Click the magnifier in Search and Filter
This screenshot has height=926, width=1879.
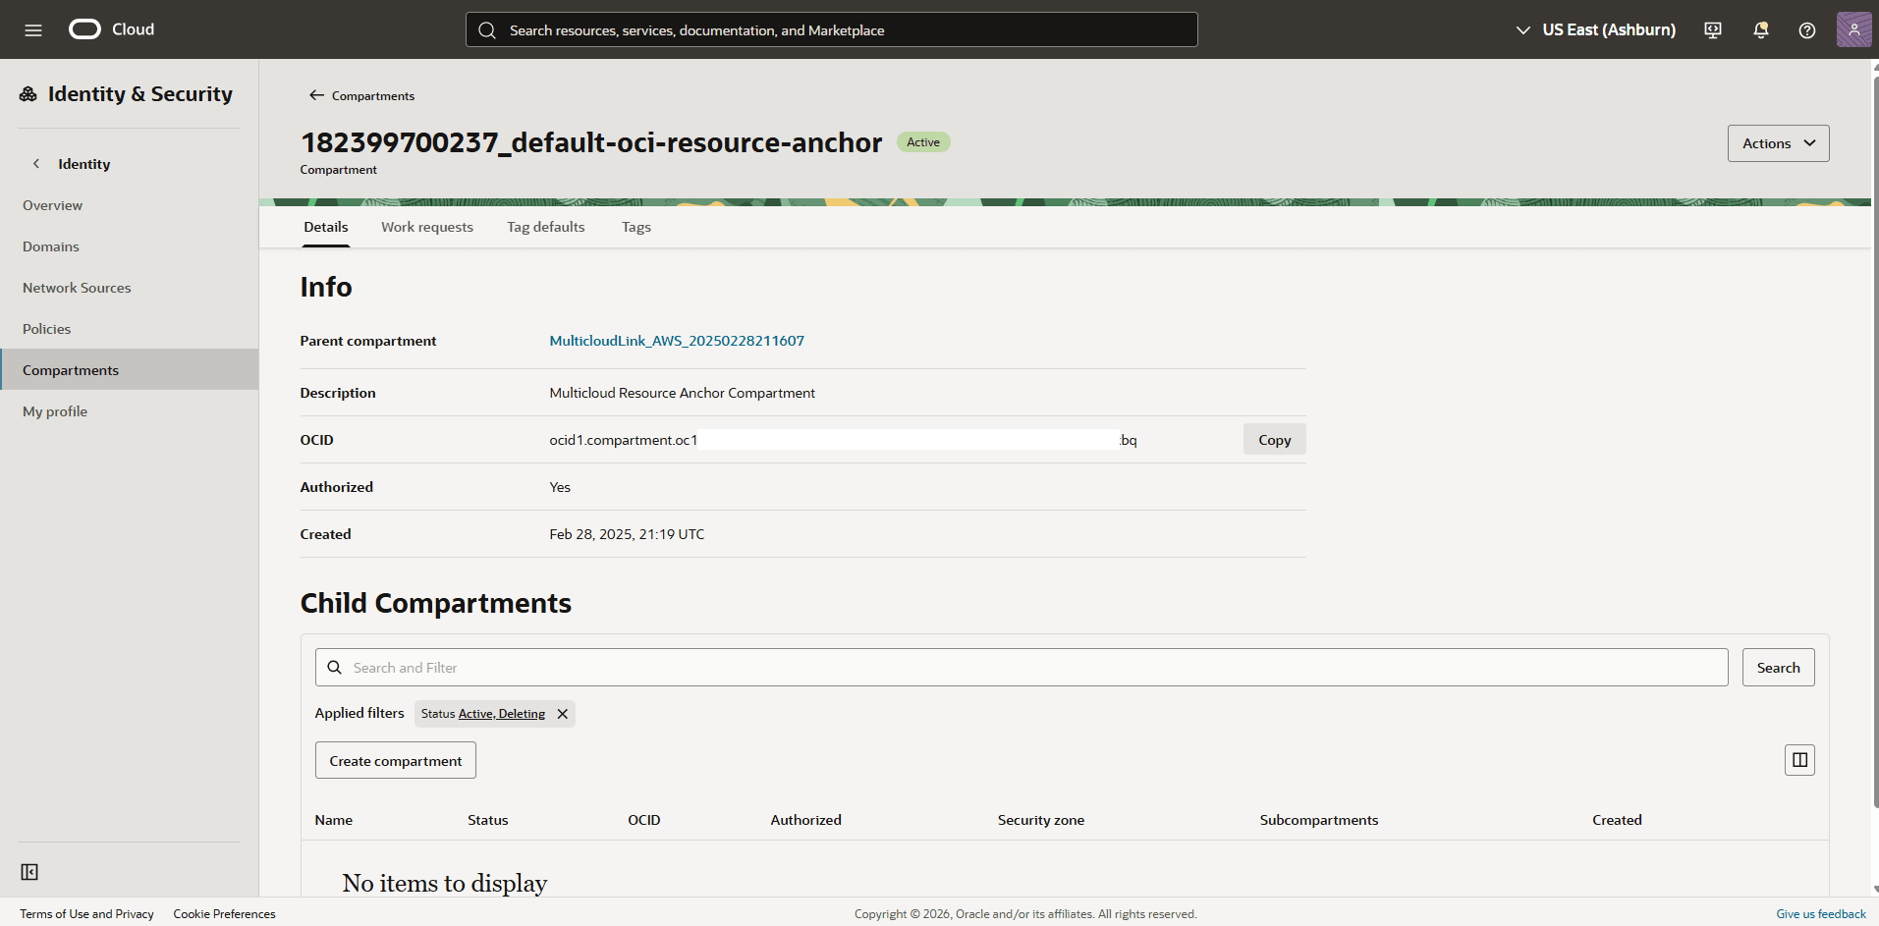pyautogui.click(x=335, y=668)
